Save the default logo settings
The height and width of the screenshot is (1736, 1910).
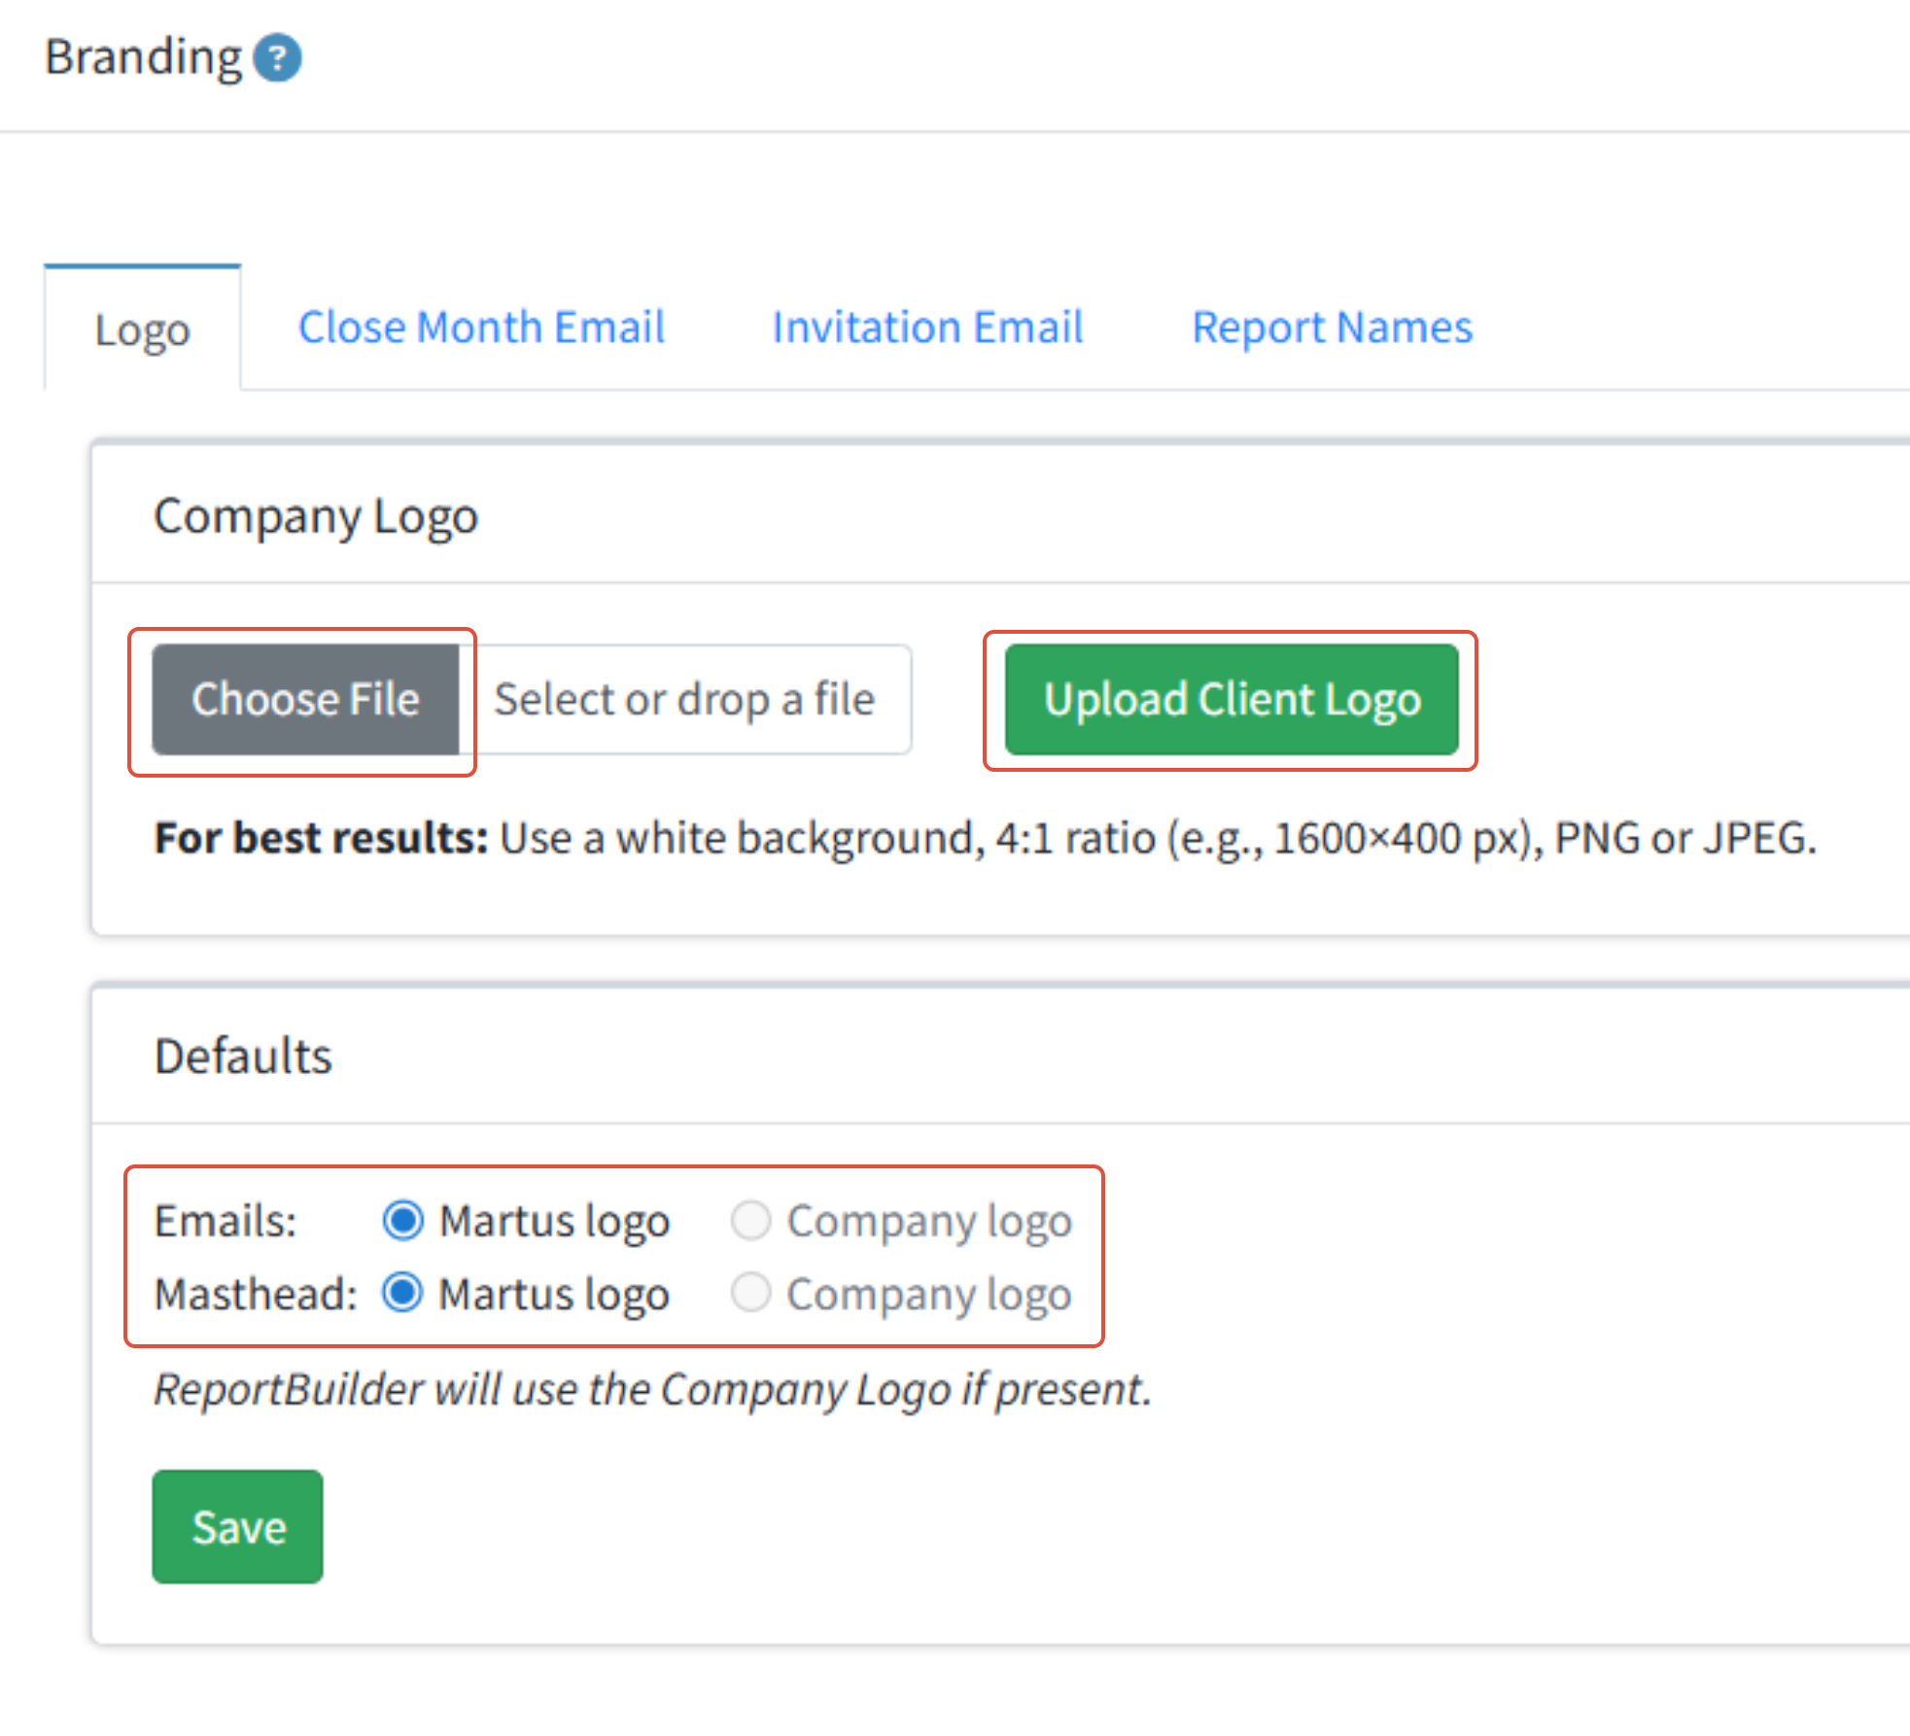click(x=237, y=1527)
